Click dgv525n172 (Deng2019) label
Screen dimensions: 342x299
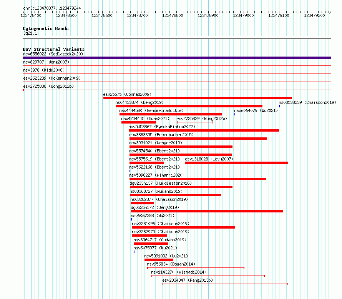pyautogui.click(x=155, y=207)
